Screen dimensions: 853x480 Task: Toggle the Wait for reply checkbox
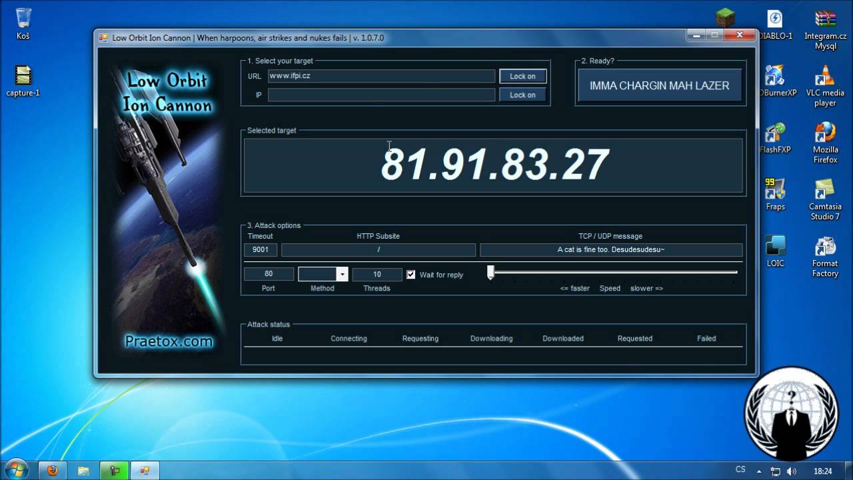pos(411,274)
